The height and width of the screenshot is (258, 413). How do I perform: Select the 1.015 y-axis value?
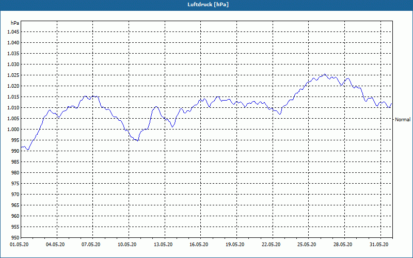12,97
